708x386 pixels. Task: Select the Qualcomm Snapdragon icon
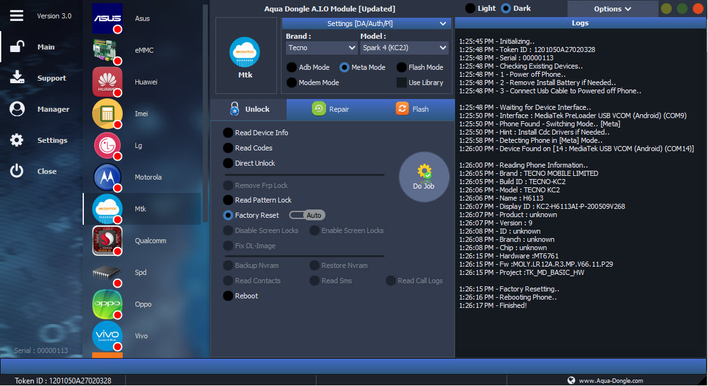[x=107, y=241]
